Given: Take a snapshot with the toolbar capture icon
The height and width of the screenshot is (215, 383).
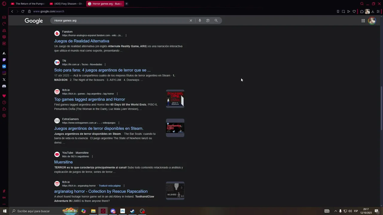Looking at the screenshot, I should point(343,11).
